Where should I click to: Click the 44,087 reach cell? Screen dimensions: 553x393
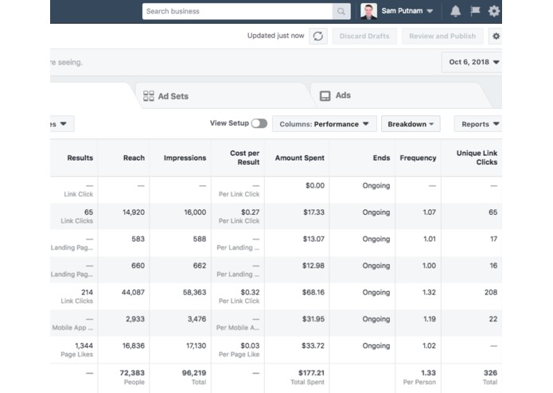tap(133, 292)
